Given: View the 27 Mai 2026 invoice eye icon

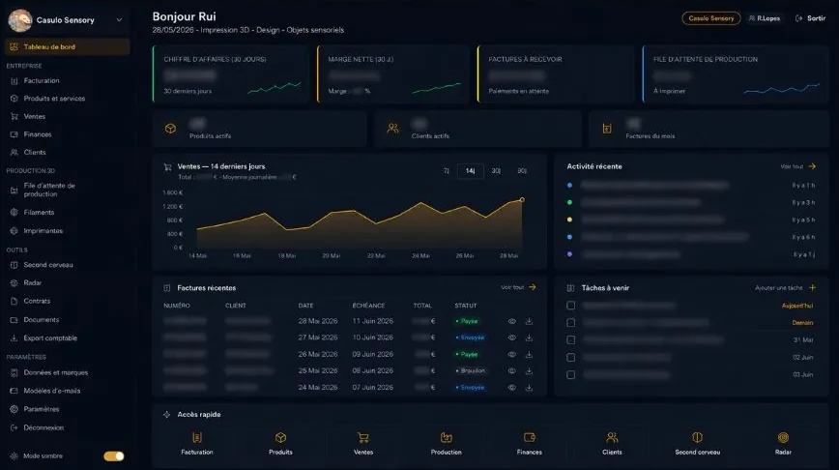Looking at the screenshot, I should (x=512, y=338).
